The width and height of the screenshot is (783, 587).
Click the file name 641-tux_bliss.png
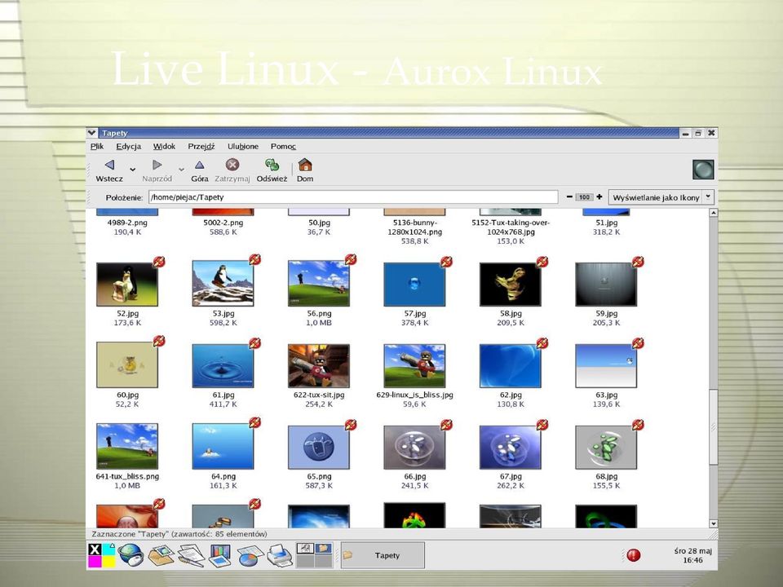(x=127, y=476)
